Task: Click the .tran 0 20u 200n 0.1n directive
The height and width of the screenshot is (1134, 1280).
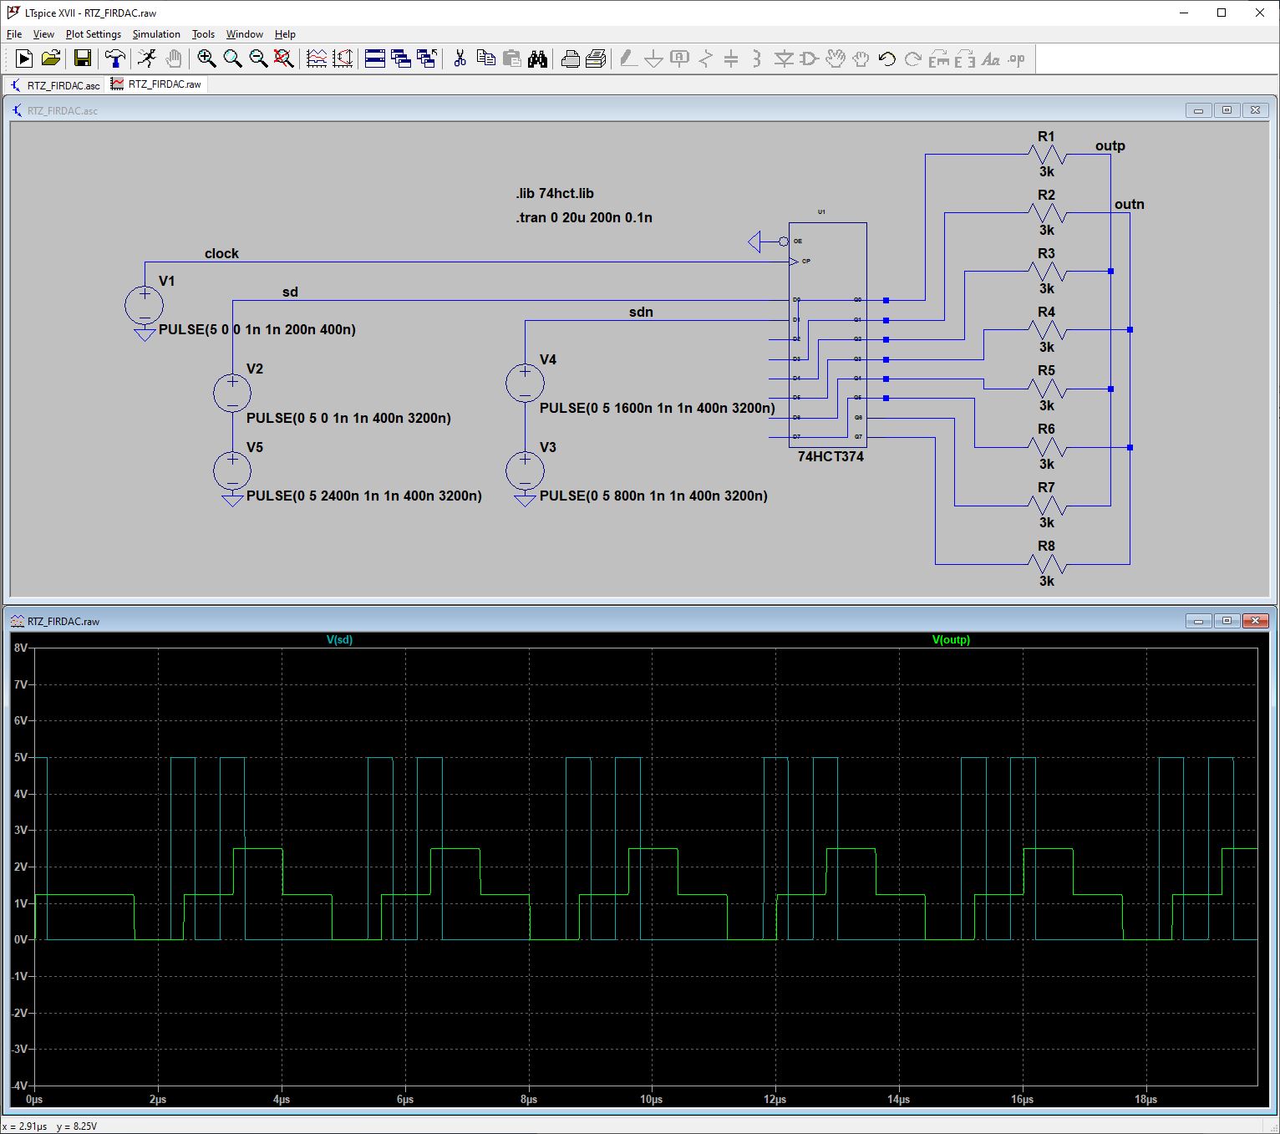Action: [584, 218]
